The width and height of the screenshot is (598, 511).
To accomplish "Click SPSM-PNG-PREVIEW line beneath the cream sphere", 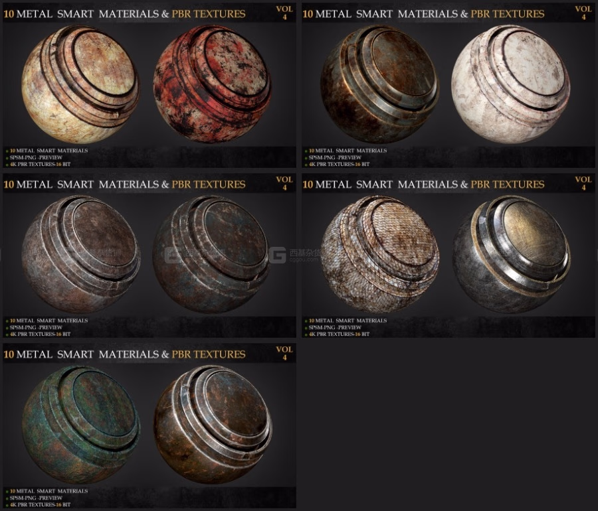I will (x=36, y=157).
